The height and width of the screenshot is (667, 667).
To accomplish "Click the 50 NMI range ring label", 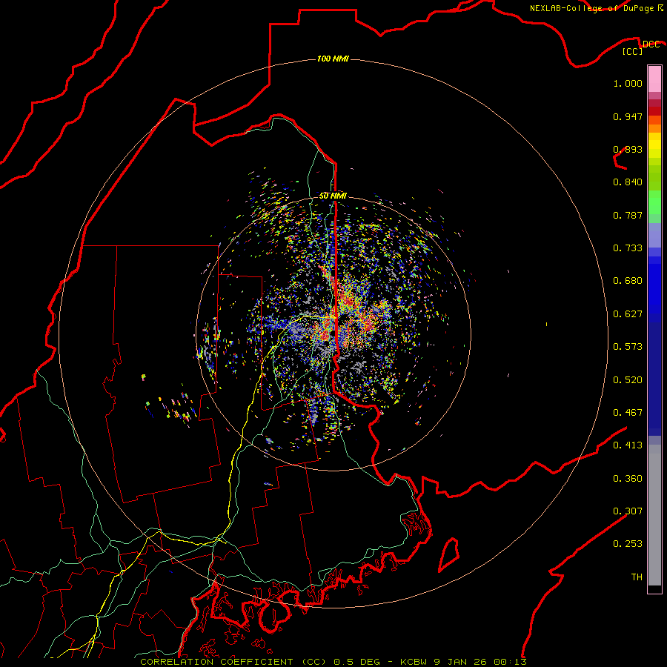I will [x=333, y=196].
